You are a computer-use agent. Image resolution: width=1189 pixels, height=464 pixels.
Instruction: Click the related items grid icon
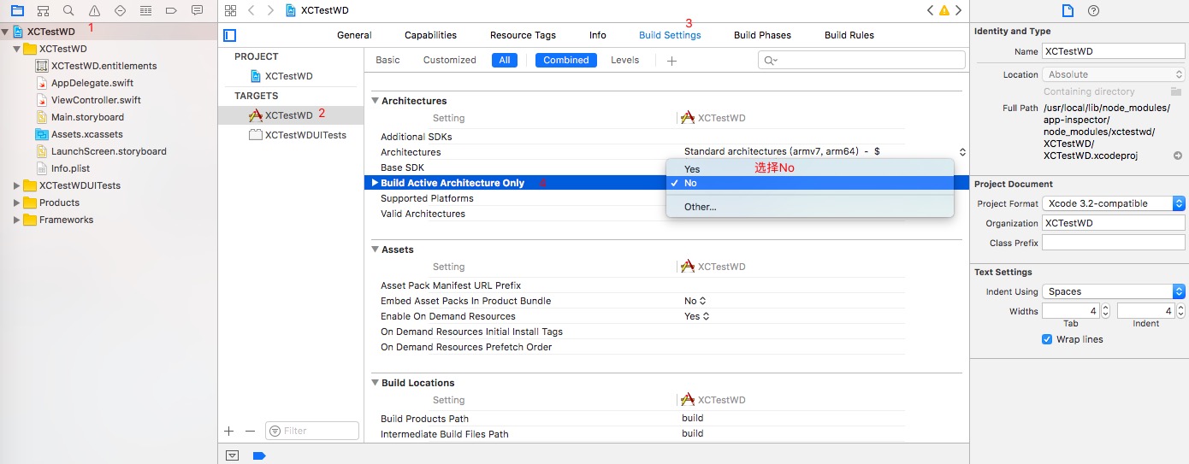230,10
